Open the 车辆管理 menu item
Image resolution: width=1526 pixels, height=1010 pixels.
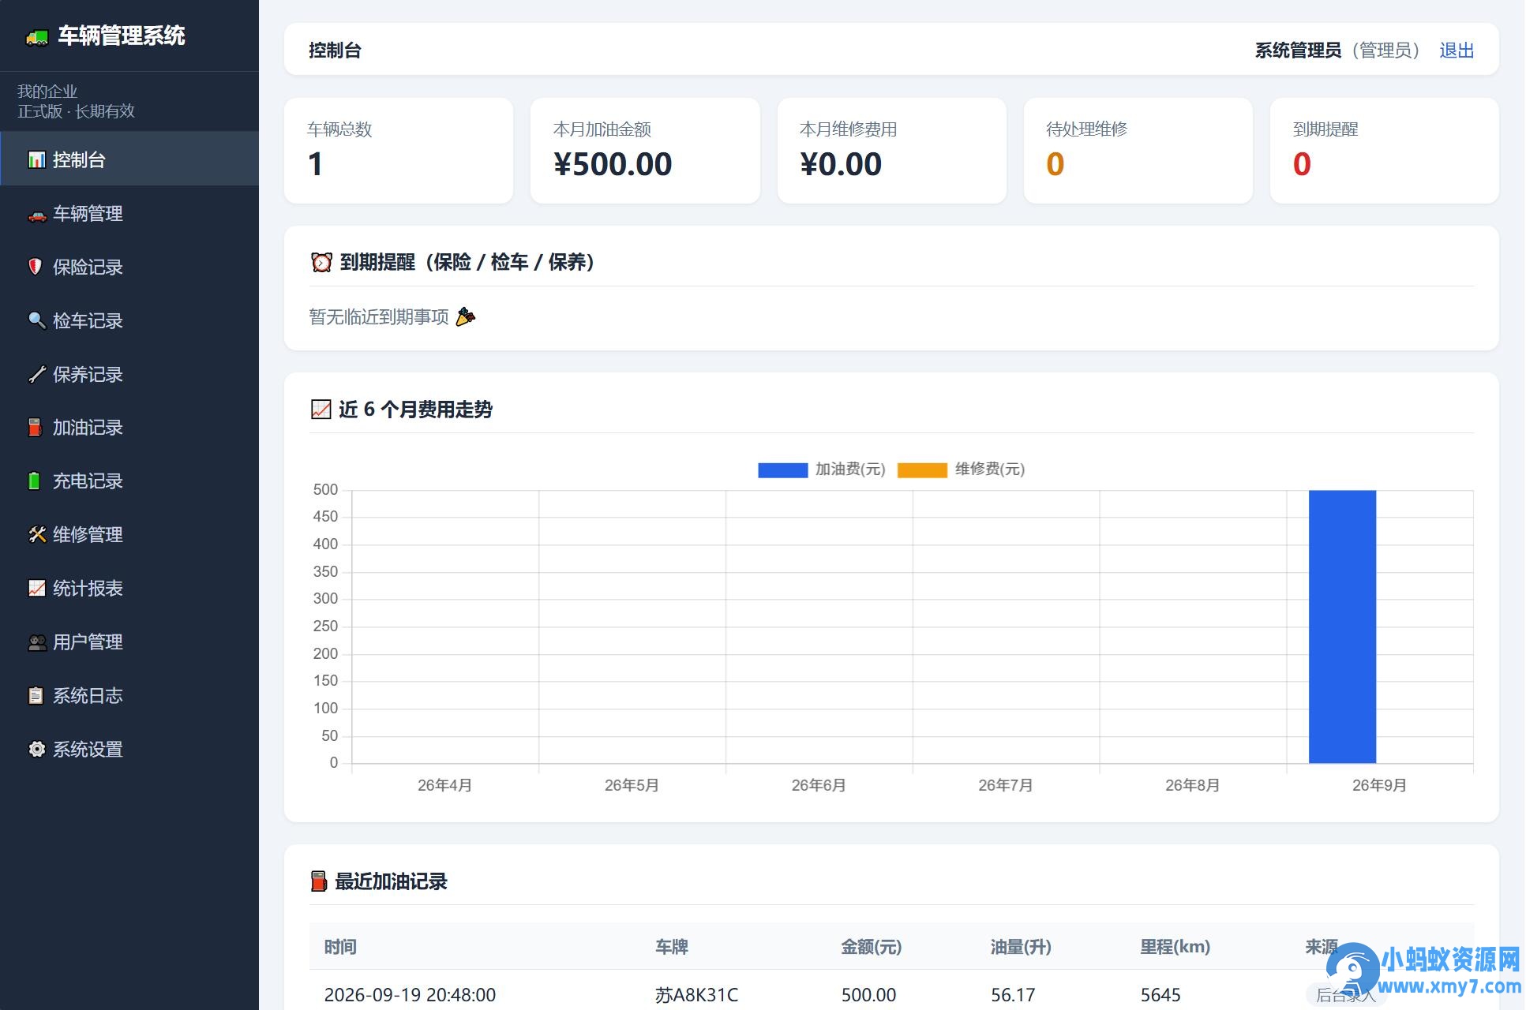coord(129,213)
